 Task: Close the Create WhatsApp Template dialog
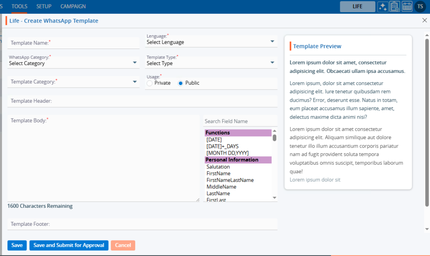(x=424, y=20)
